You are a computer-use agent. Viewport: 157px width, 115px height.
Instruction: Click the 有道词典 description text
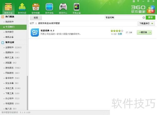(61, 34)
